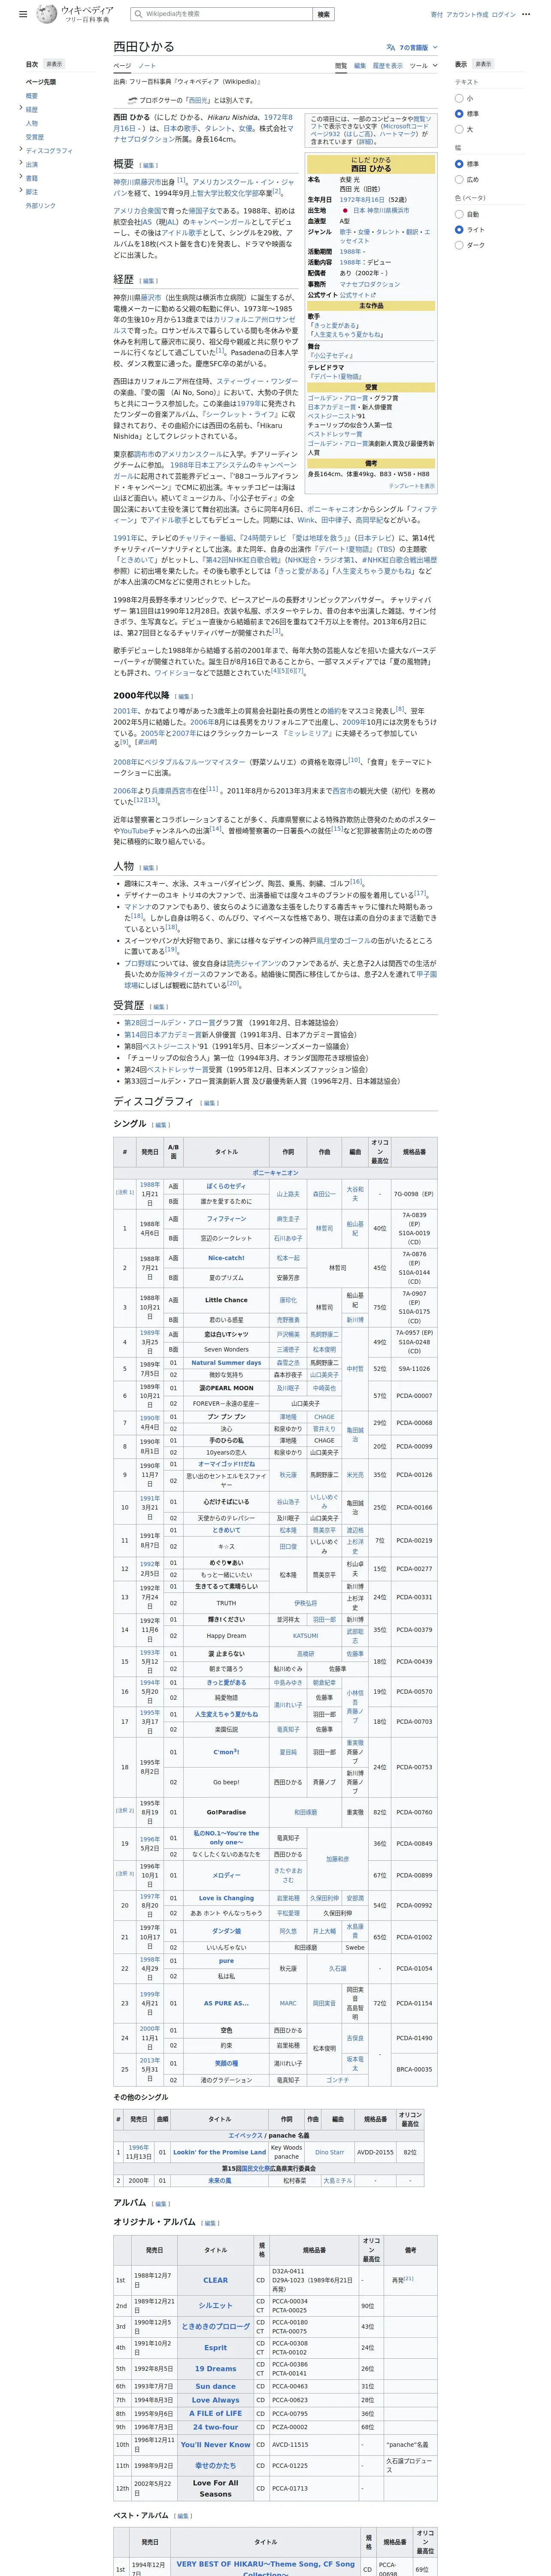Select the 閲覧 view tab
The height and width of the screenshot is (2576, 551).
341,66
